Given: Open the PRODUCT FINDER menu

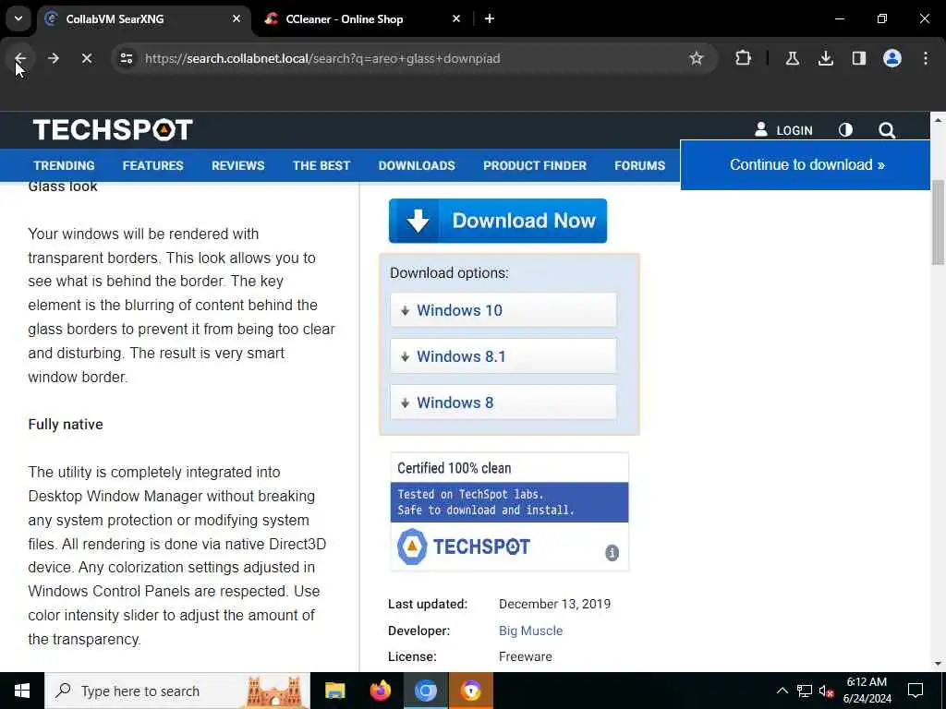Looking at the screenshot, I should [535, 165].
